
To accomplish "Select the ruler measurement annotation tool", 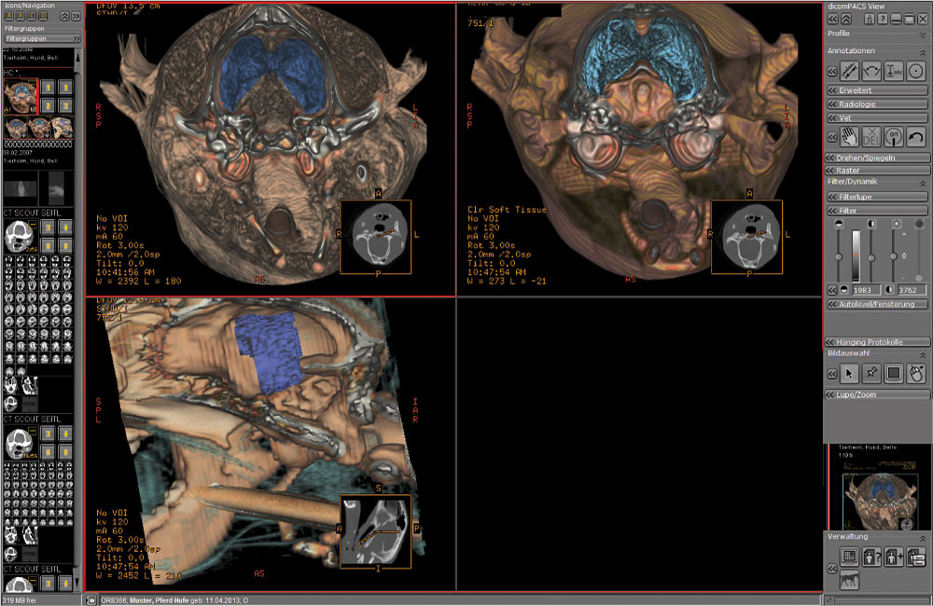I will point(849,70).
